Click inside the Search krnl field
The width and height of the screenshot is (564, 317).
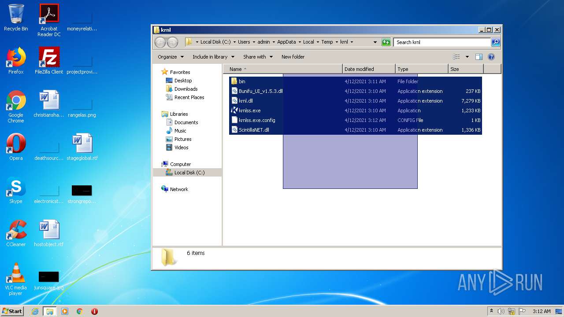tap(442, 42)
